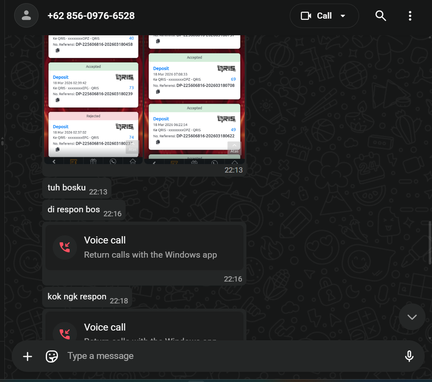Start a call with the Call button
This screenshot has width=432, height=382.
click(316, 16)
